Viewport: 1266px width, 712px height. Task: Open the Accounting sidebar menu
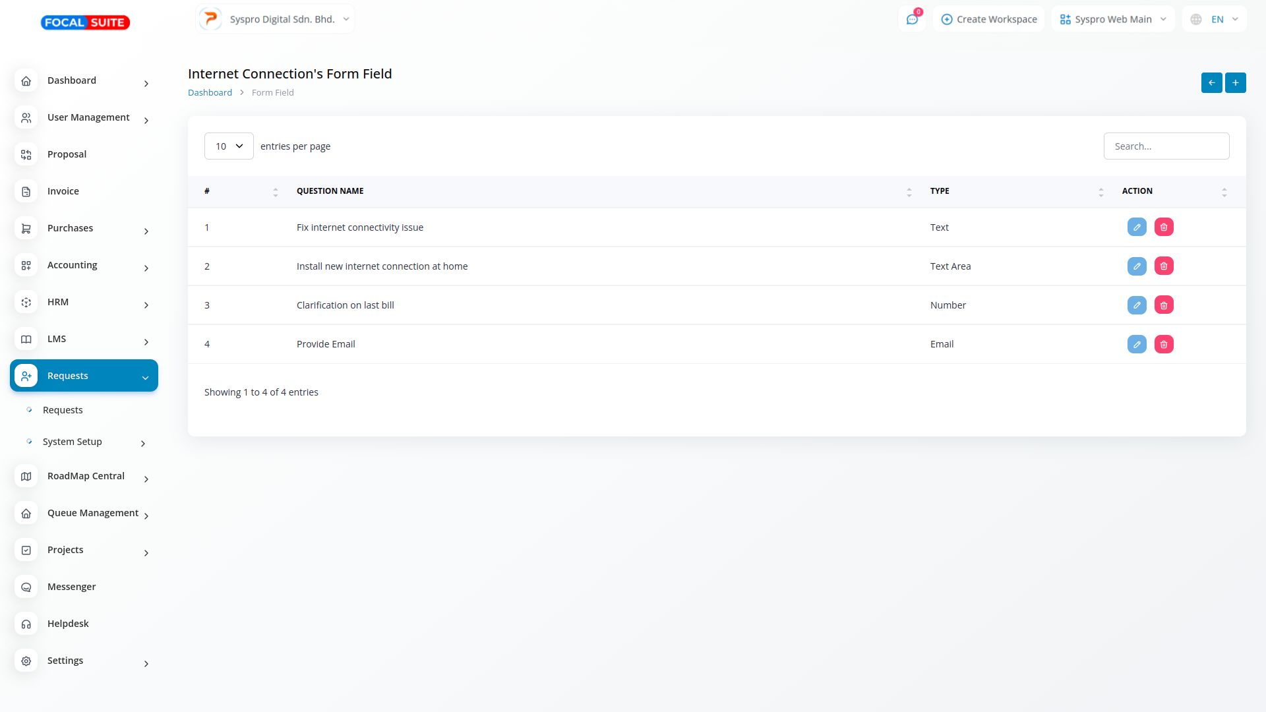click(73, 265)
